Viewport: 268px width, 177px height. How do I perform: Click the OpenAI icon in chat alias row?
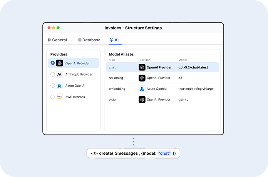point(142,67)
